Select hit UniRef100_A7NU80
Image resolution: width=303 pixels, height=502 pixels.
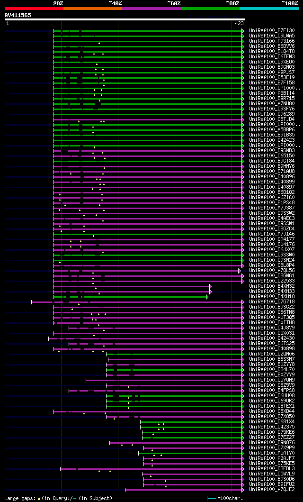pyautogui.click(x=272, y=104)
